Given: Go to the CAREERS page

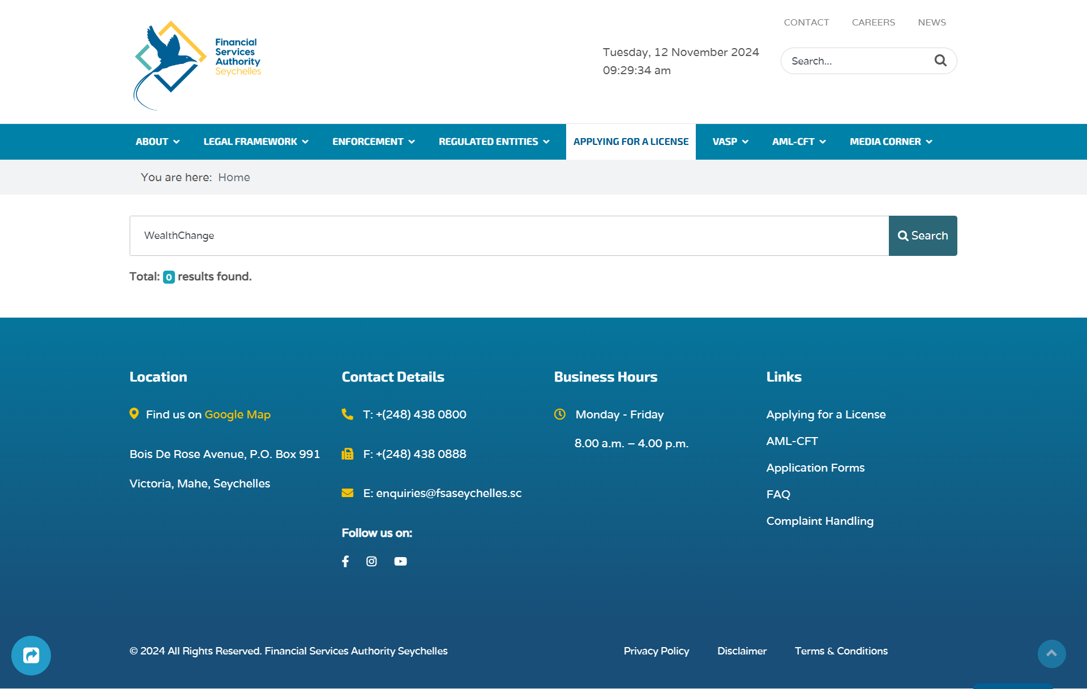Looking at the screenshot, I should click(874, 22).
